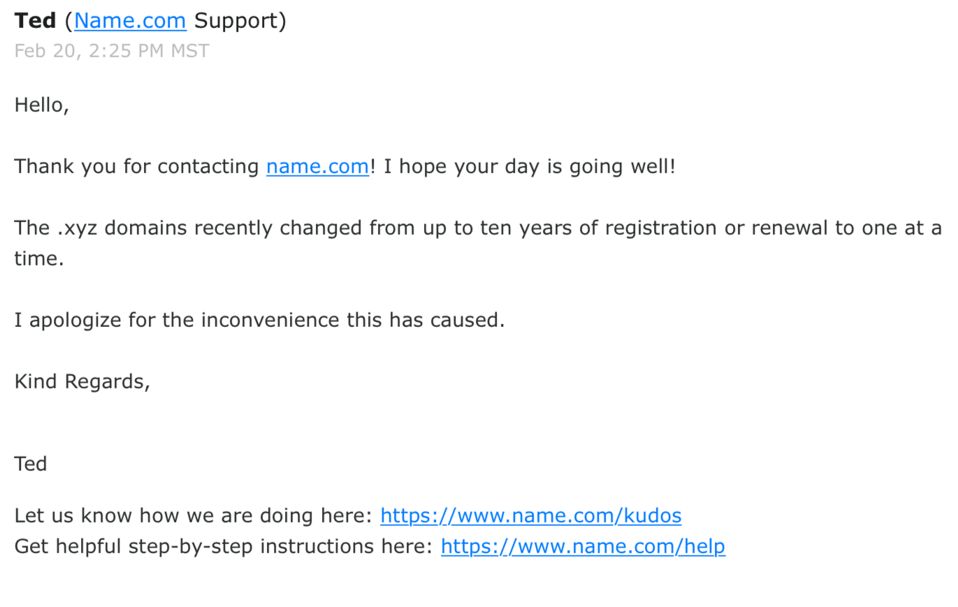Click 'Let us know how we are doing here:' text
Screen dimensions: 958x607
(194, 515)
